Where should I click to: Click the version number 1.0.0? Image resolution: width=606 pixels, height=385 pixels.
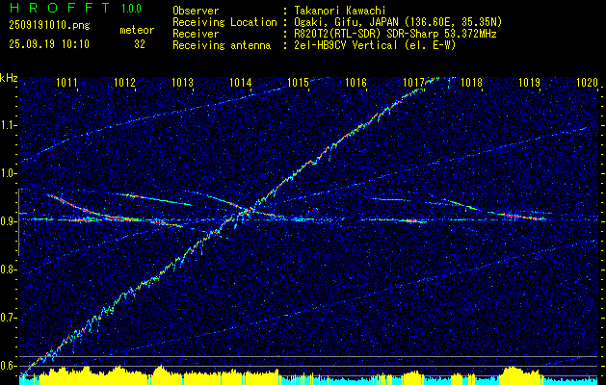pyautogui.click(x=131, y=9)
